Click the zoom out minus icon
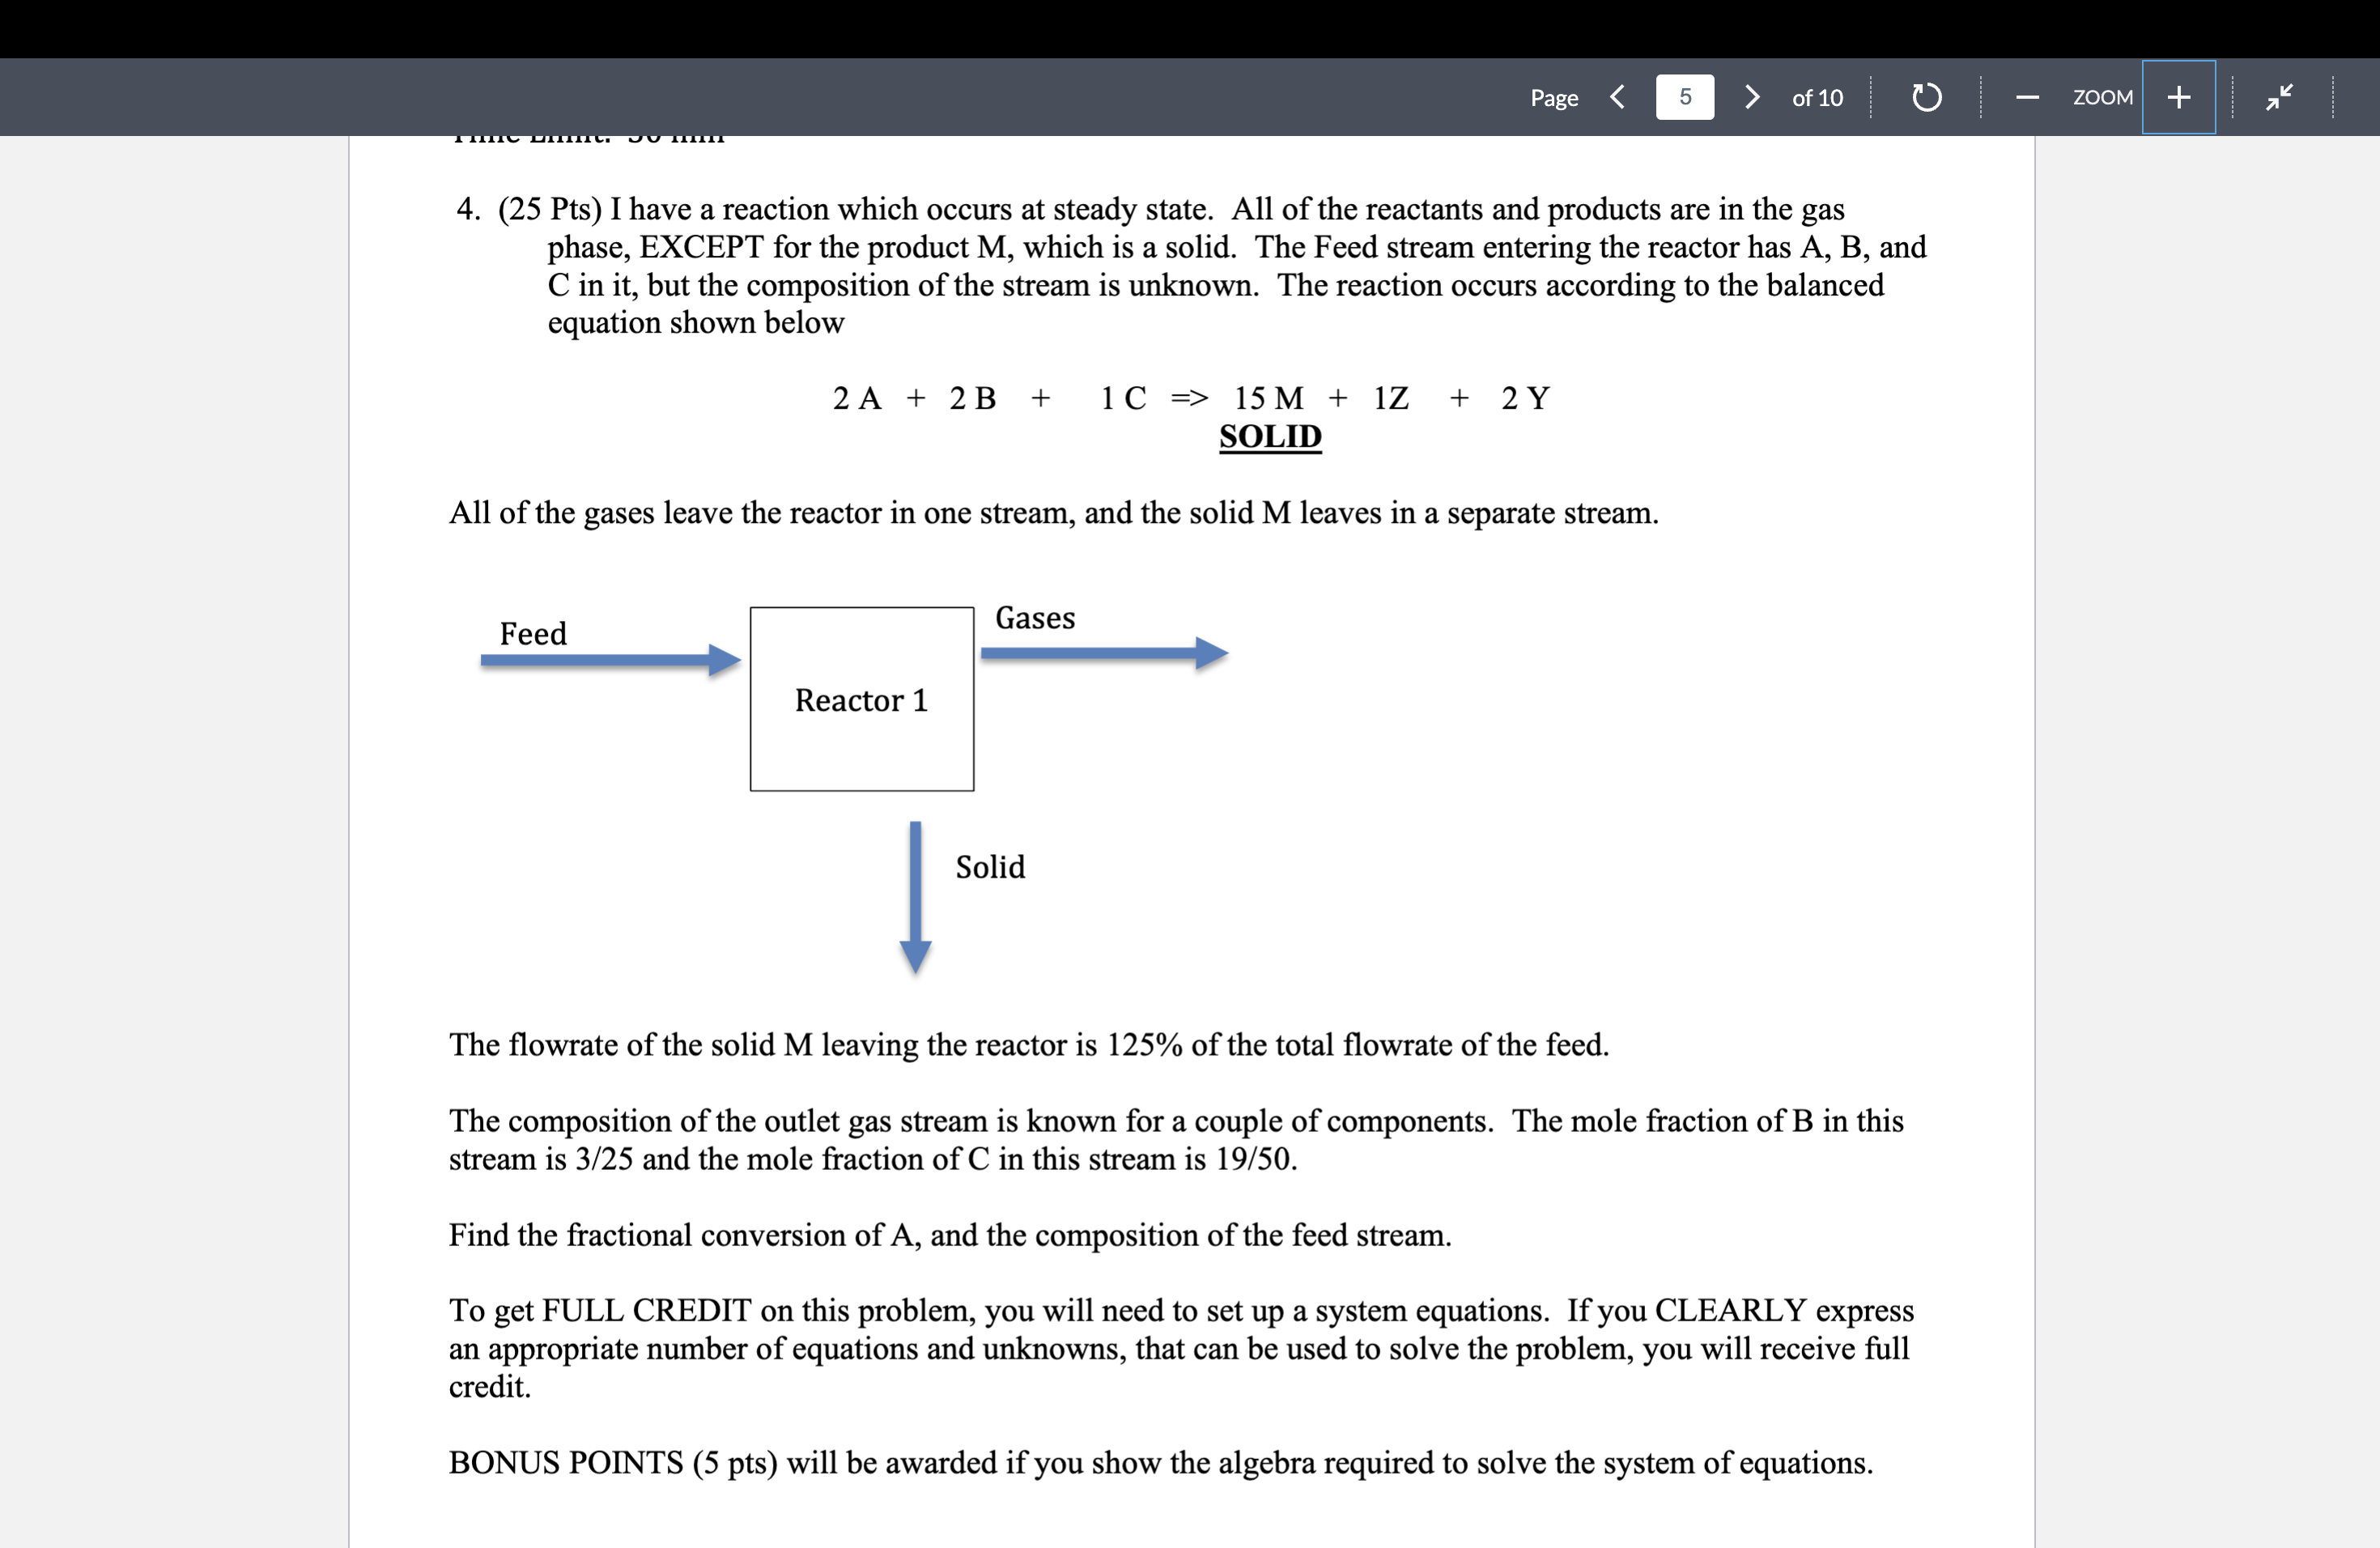This screenshot has width=2380, height=1548. point(2016,96)
